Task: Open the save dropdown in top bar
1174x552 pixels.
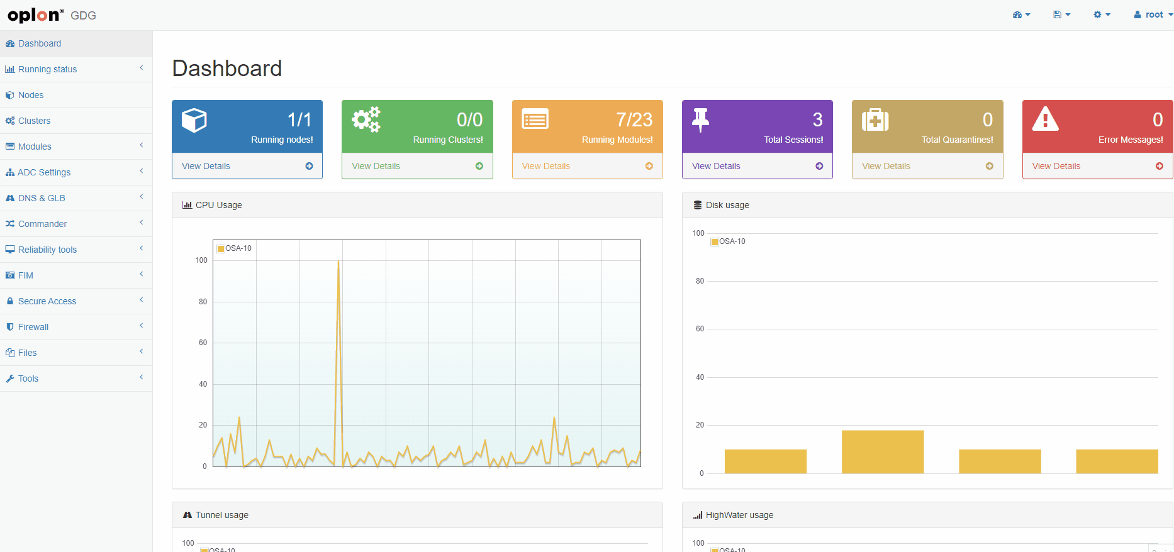Action: click(x=1061, y=14)
